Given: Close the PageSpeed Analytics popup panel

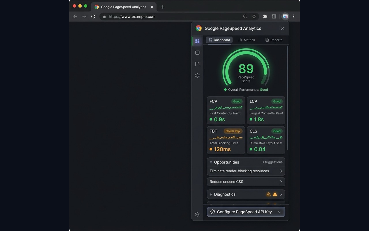Looking at the screenshot, I should pyautogui.click(x=283, y=28).
